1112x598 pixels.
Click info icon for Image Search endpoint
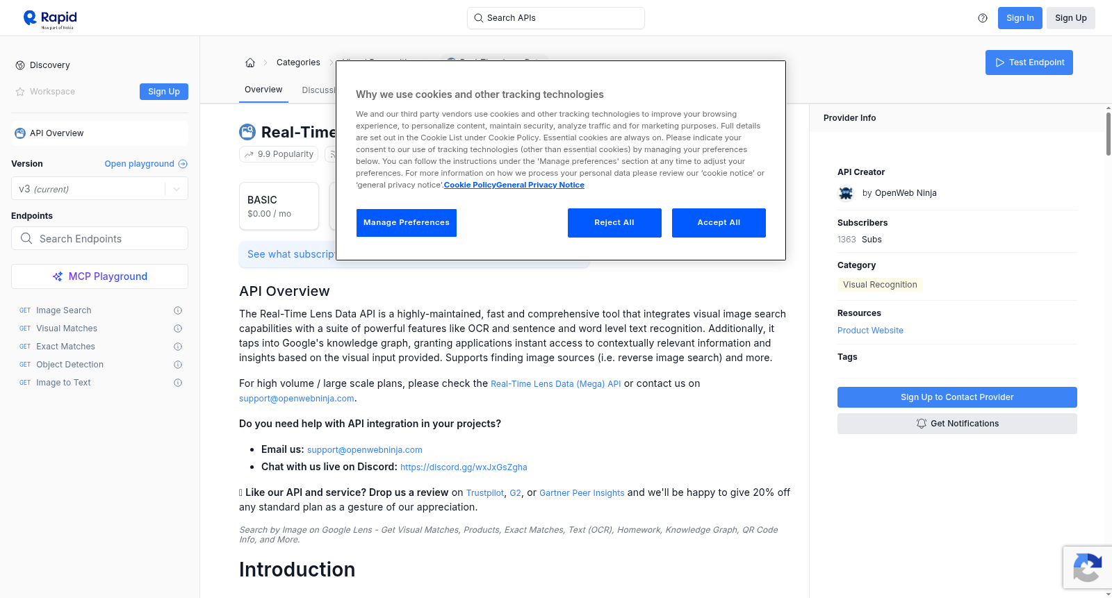point(178,310)
